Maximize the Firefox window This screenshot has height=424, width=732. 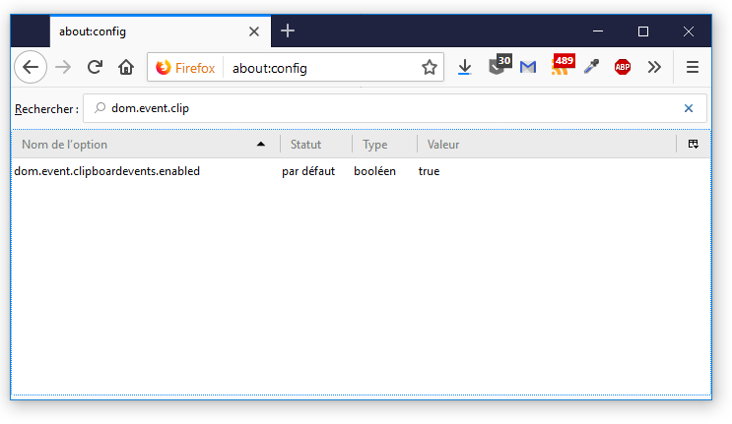(x=643, y=31)
